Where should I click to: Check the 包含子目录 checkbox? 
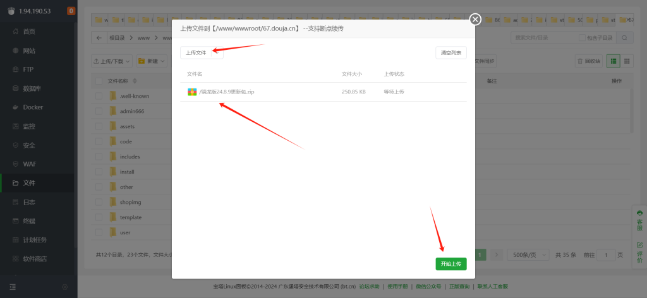pos(582,38)
